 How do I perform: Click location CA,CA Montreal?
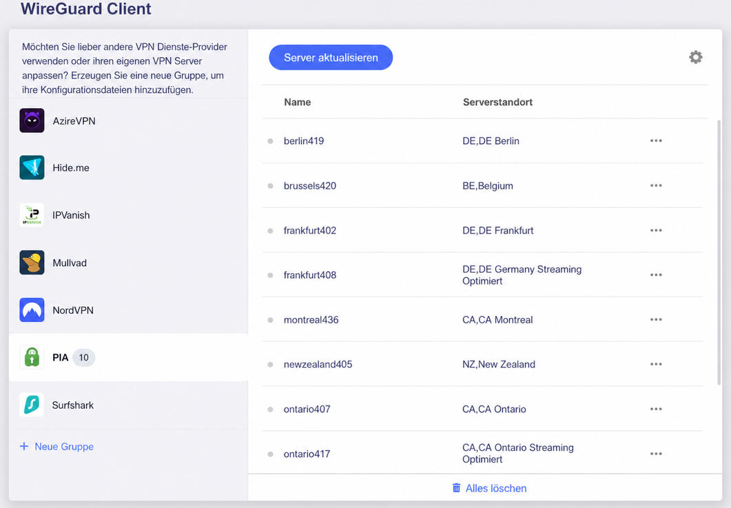(x=497, y=319)
